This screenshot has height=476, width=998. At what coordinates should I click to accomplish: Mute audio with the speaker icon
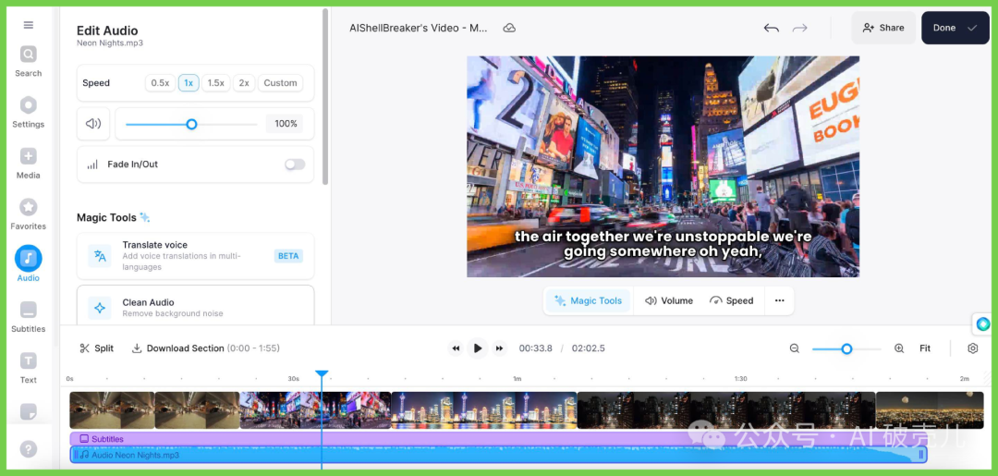click(93, 124)
